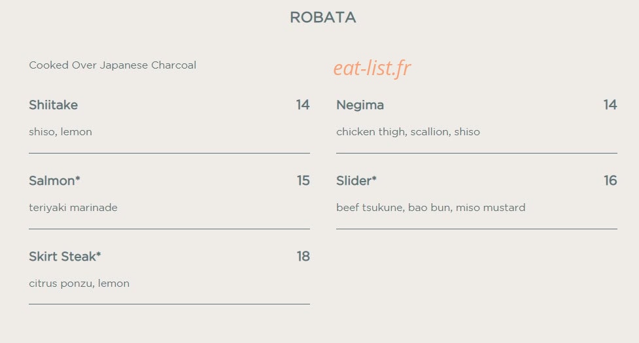Click the 'citrus ponzu, lemon' description

point(79,283)
